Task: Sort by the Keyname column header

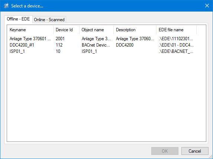Action: [30, 30]
